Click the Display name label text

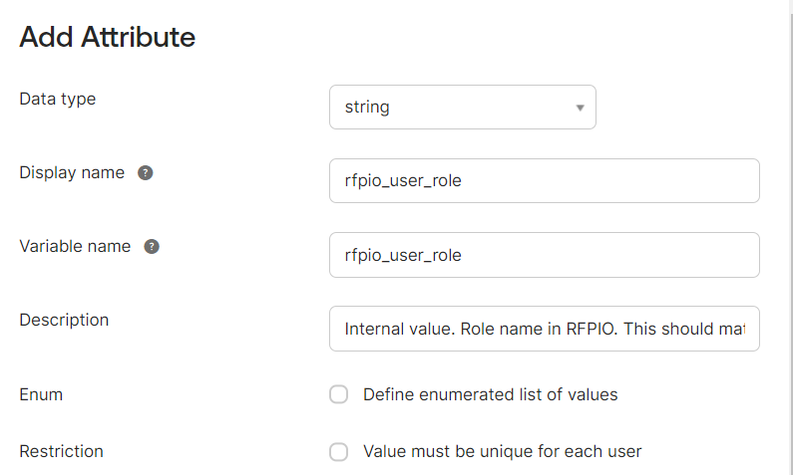(x=72, y=172)
